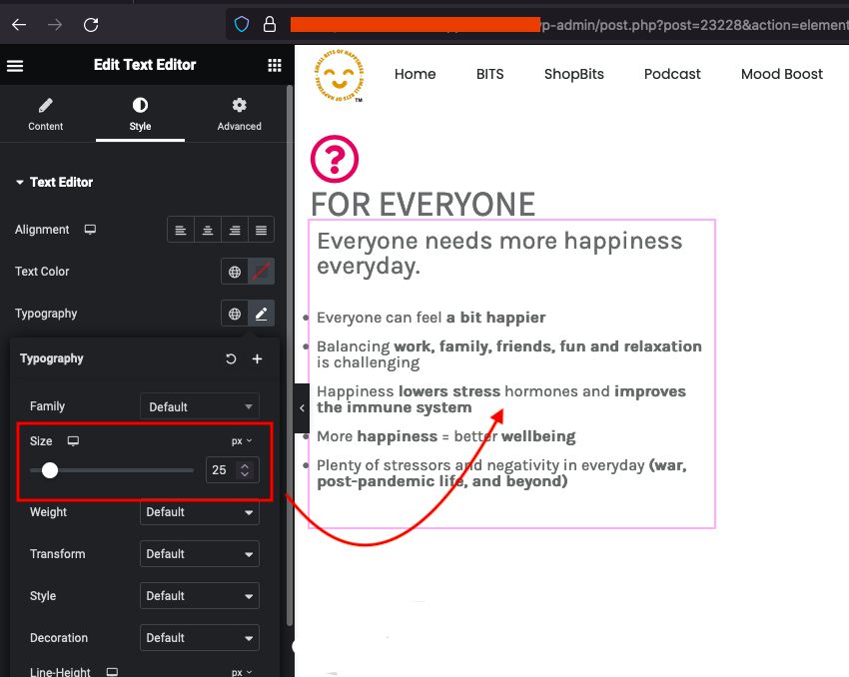The width and height of the screenshot is (849, 677).
Task: Open the Transform dropdown
Action: tap(199, 553)
